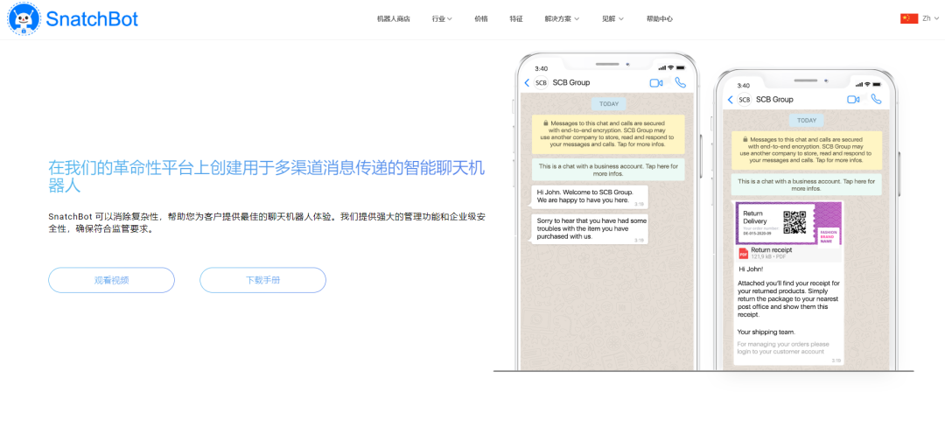Tap business account notice in right phone
Image resolution: width=945 pixels, height=434 pixels.
(807, 185)
